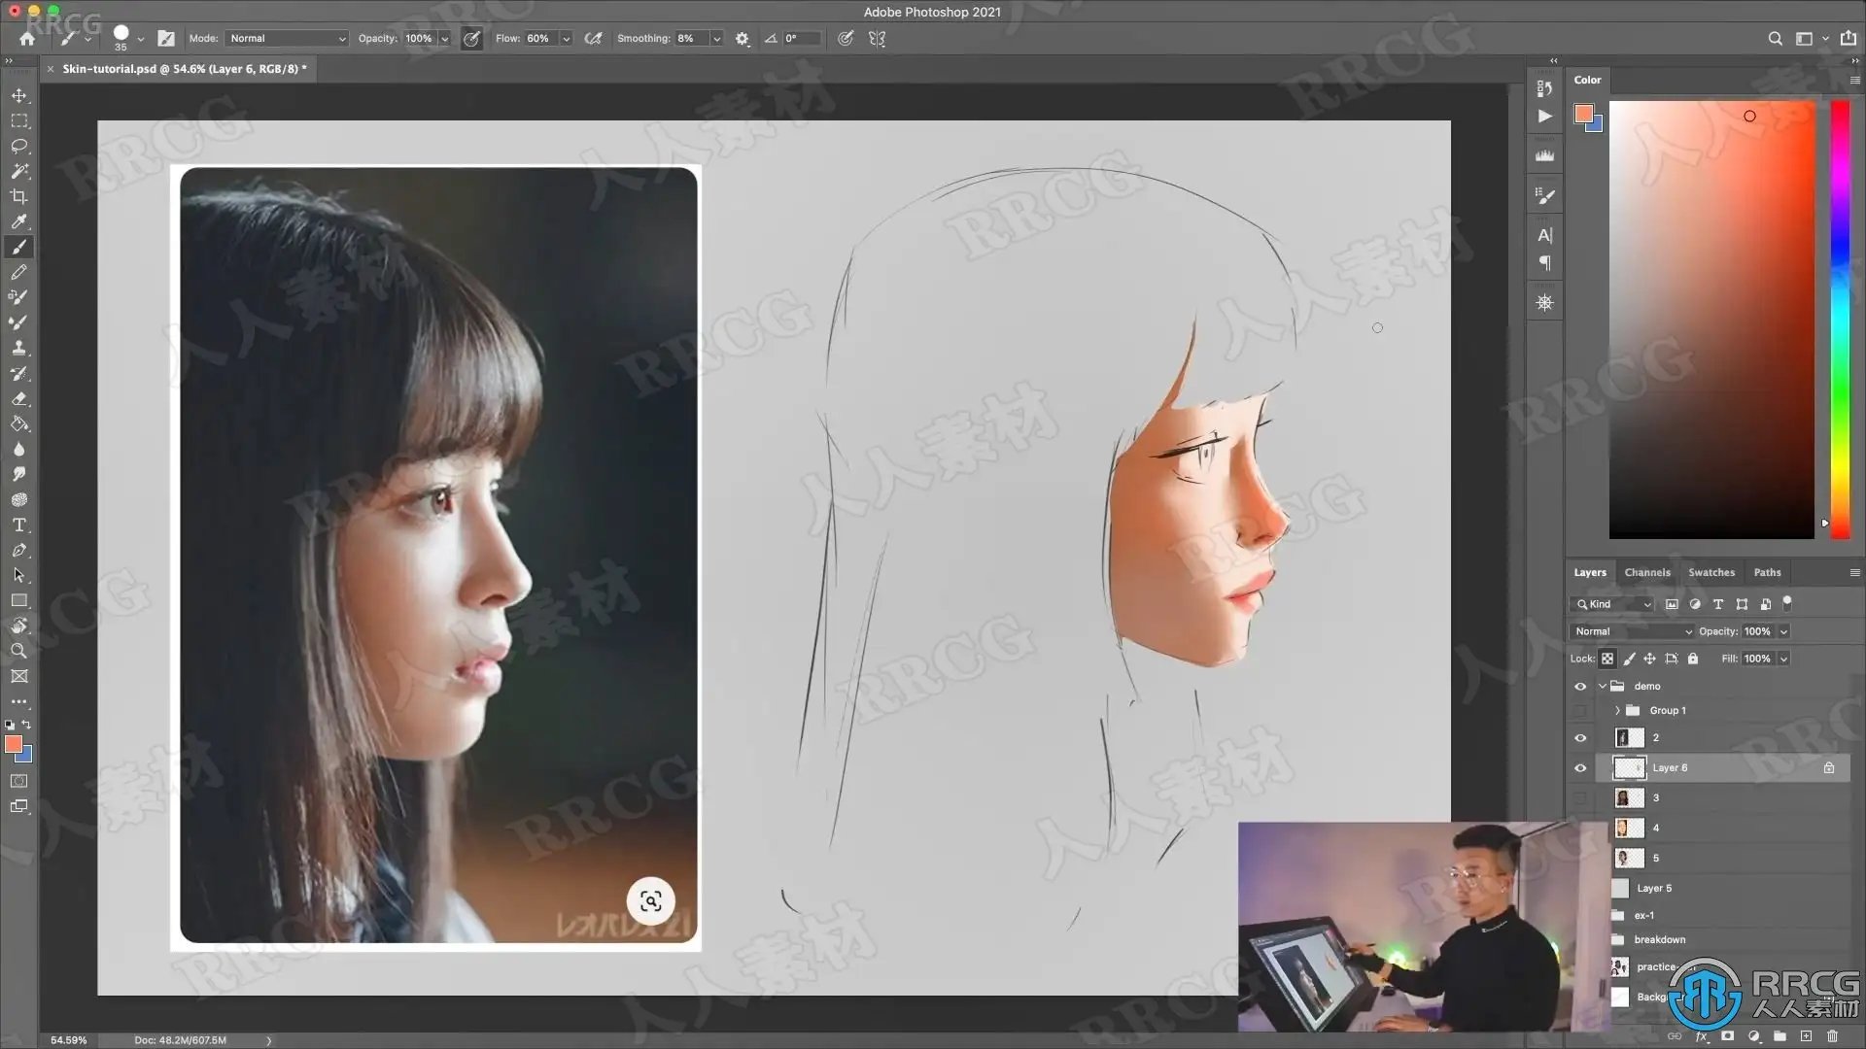Viewport: 1866px width, 1049px height.
Task: Open layer blend mode Normal dropdown
Action: (x=1632, y=631)
